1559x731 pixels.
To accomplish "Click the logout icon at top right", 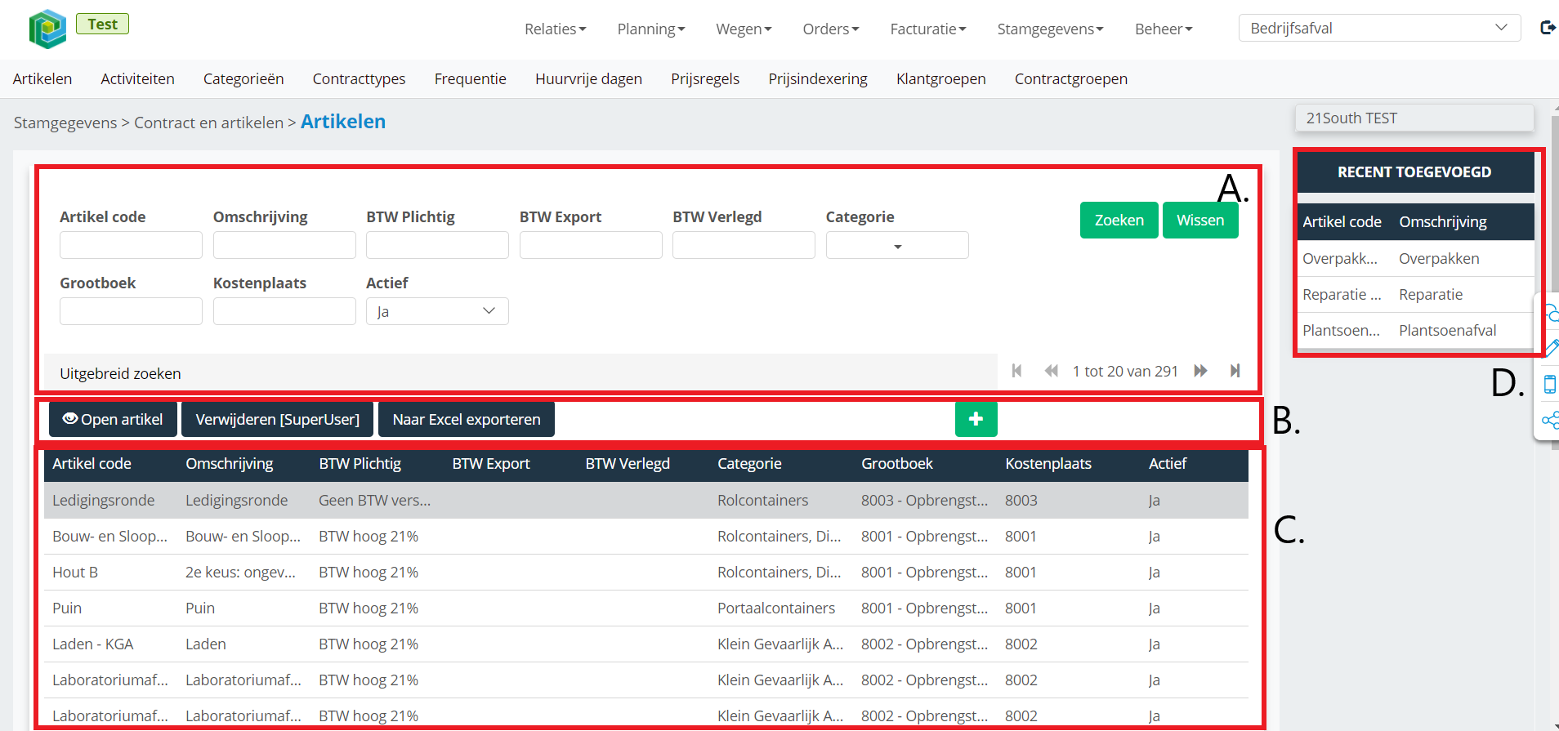I will click(x=1548, y=28).
